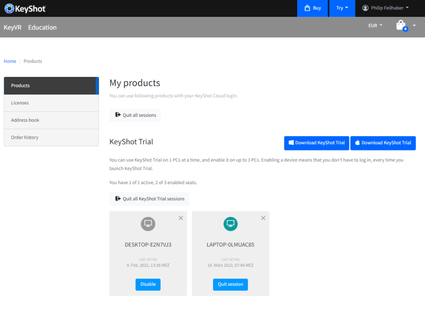This screenshot has width=425, height=315.
Task: Quit session on LAPTOP-0LMUAC85
Action: pyautogui.click(x=230, y=284)
